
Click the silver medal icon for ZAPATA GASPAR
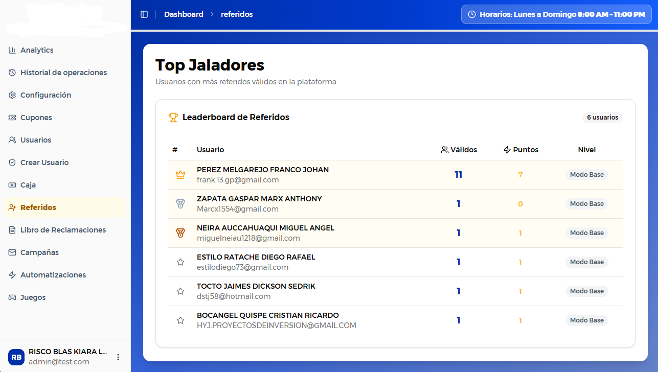click(180, 204)
